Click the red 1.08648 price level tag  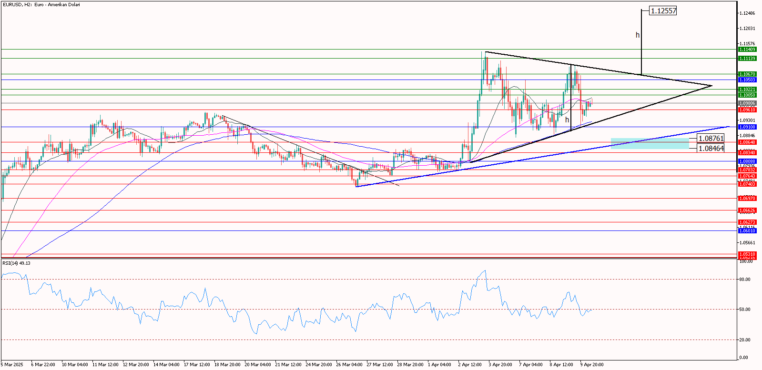(747, 142)
